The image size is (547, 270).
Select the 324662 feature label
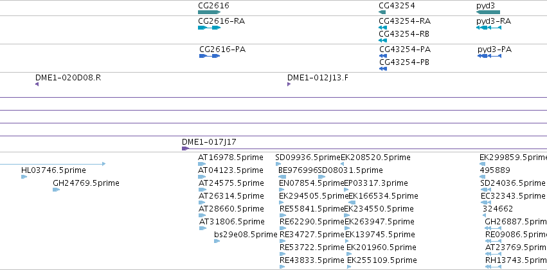click(x=498, y=208)
